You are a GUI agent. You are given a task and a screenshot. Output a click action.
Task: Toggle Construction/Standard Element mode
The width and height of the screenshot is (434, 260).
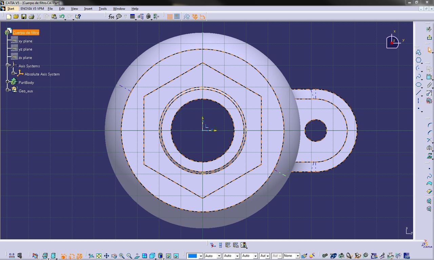pyautogui.click(x=187, y=17)
